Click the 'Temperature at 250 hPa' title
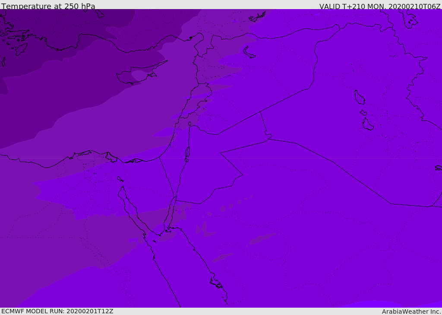 pos(48,6)
